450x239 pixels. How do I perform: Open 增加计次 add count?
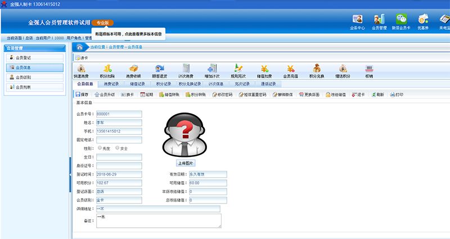212,71
